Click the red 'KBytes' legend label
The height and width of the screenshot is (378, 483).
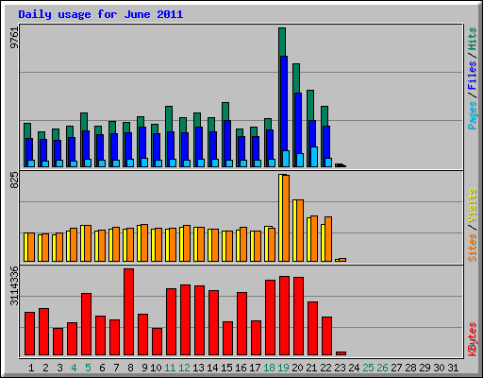tap(473, 339)
